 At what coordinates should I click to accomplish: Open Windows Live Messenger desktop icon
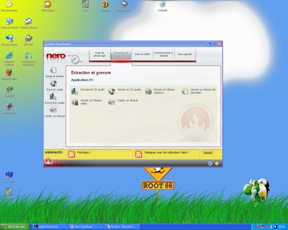point(28,59)
